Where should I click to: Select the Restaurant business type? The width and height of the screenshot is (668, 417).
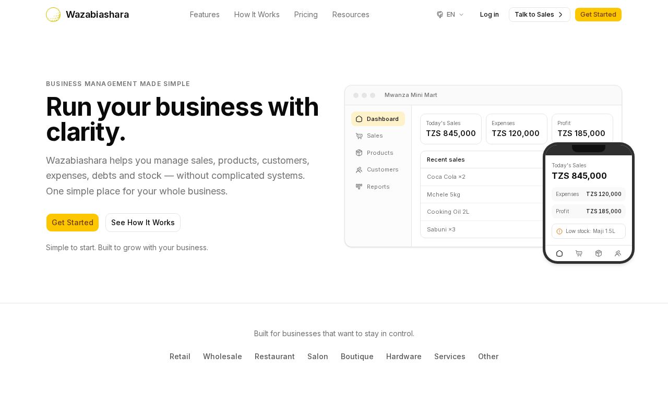point(275,357)
